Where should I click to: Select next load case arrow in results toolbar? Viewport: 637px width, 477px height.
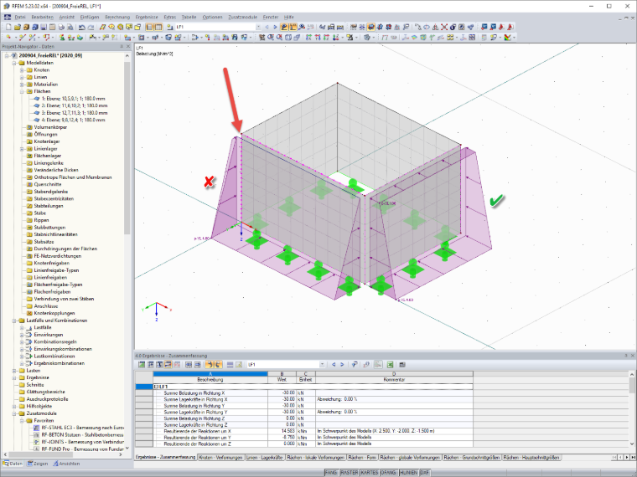click(342, 365)
